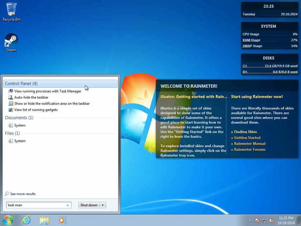Click the Shut down button
Image resolution: width=301 pixels, height=226 pixels.
pyautogui.click(x=89, y=205)
